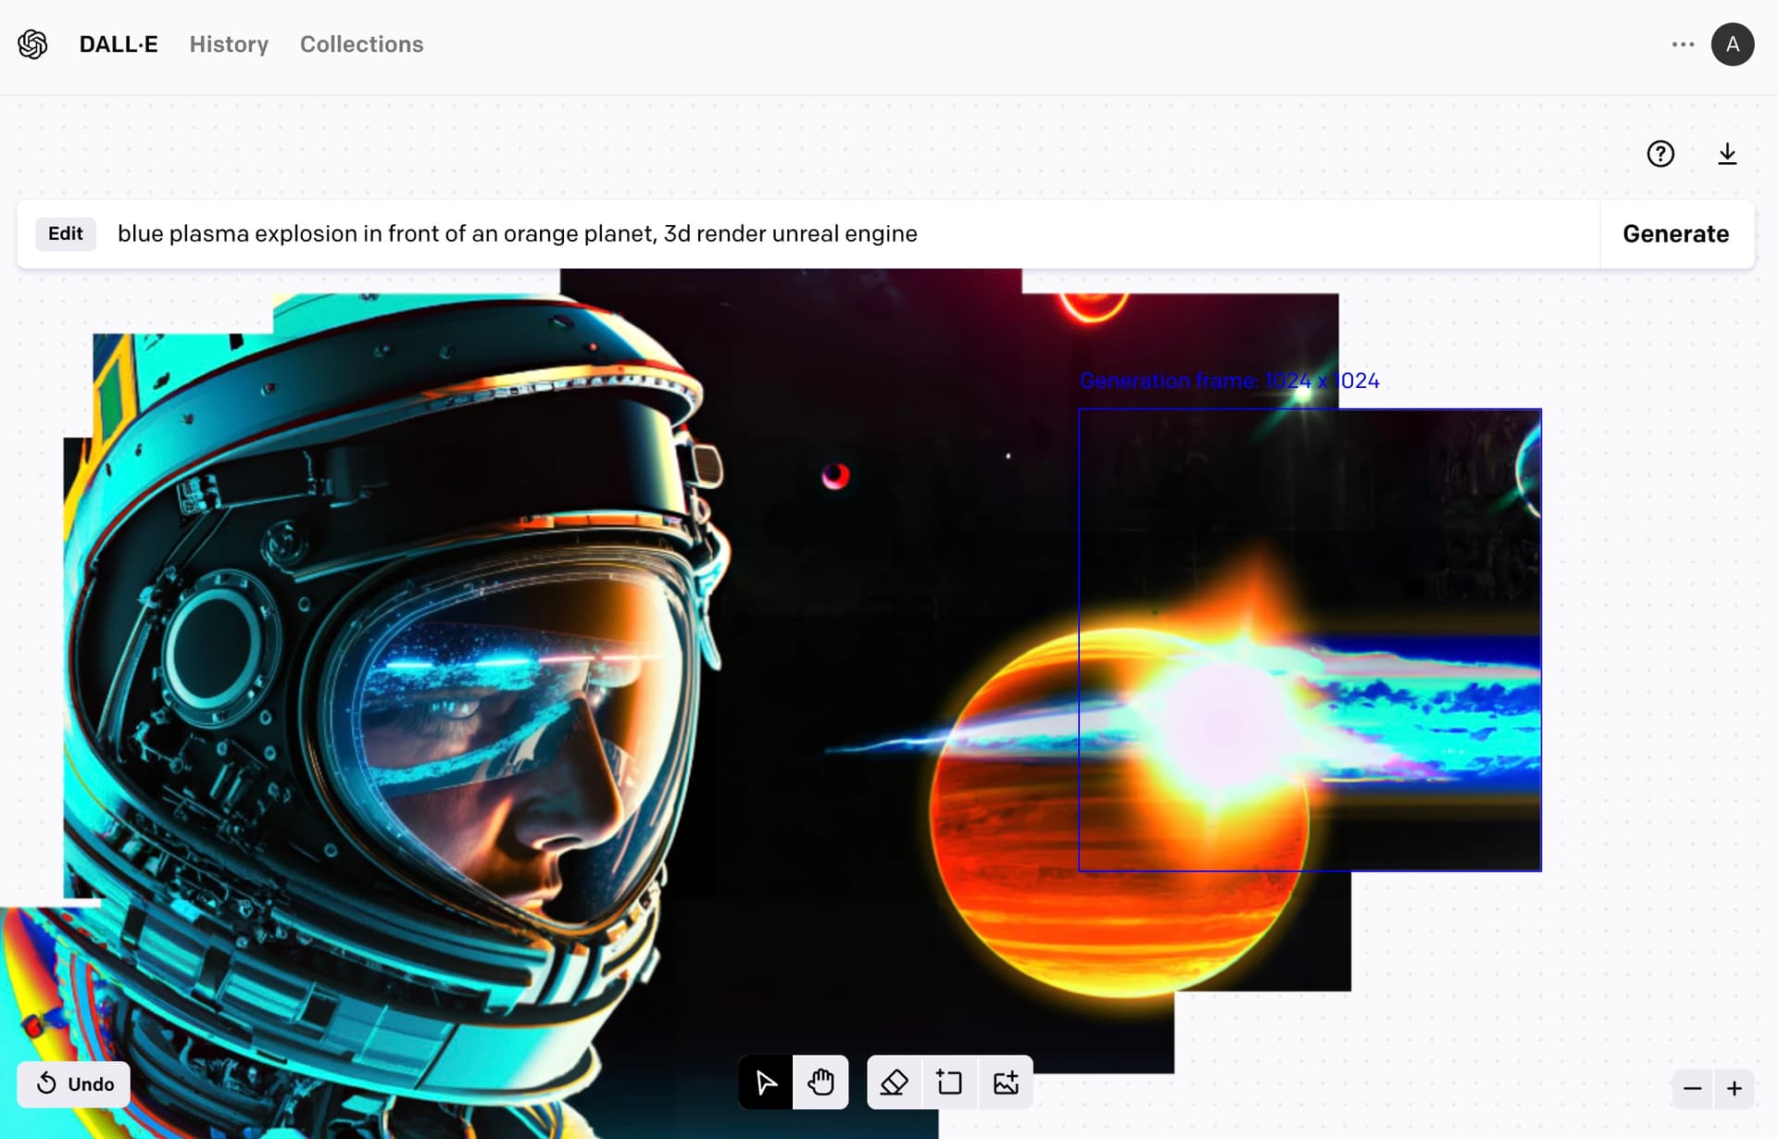1778x1139 pixels.
Task: Toggle the Edit mode button
Action: click(x=66, y=233)
